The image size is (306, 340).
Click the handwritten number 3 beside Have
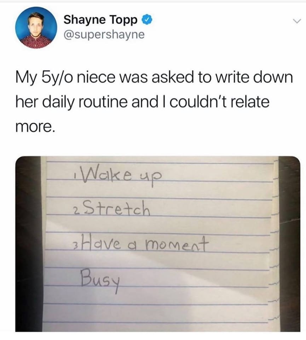pyautogui.click(x=74, y=248)
